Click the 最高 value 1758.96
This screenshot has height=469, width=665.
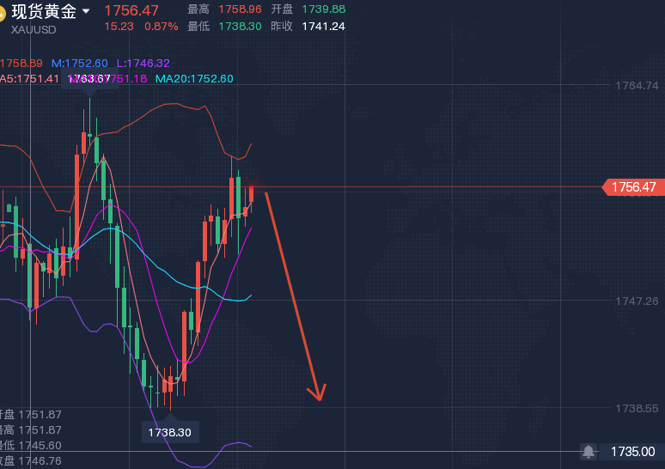point(240,9)
